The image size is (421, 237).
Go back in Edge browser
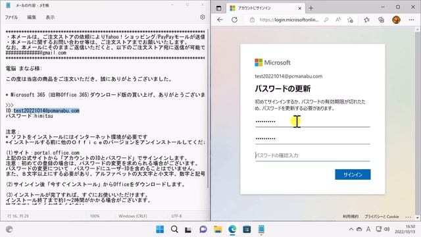pos(220,20)
